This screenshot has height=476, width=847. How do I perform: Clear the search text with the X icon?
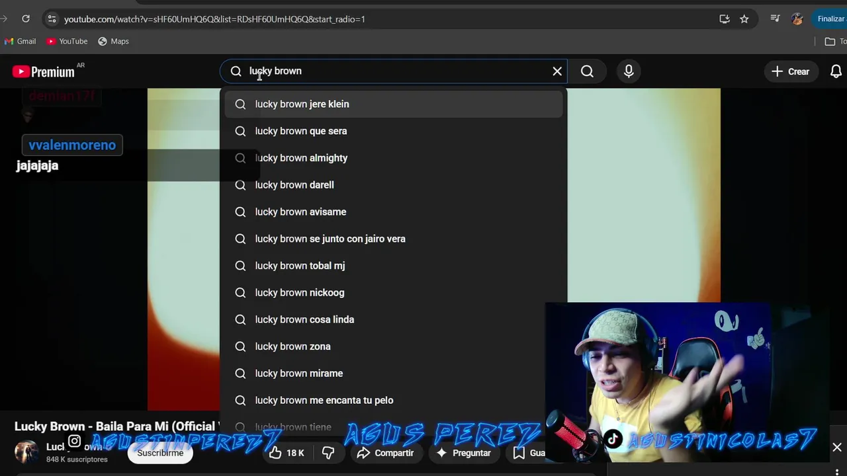pyautogui.click(x=557, y=71)
